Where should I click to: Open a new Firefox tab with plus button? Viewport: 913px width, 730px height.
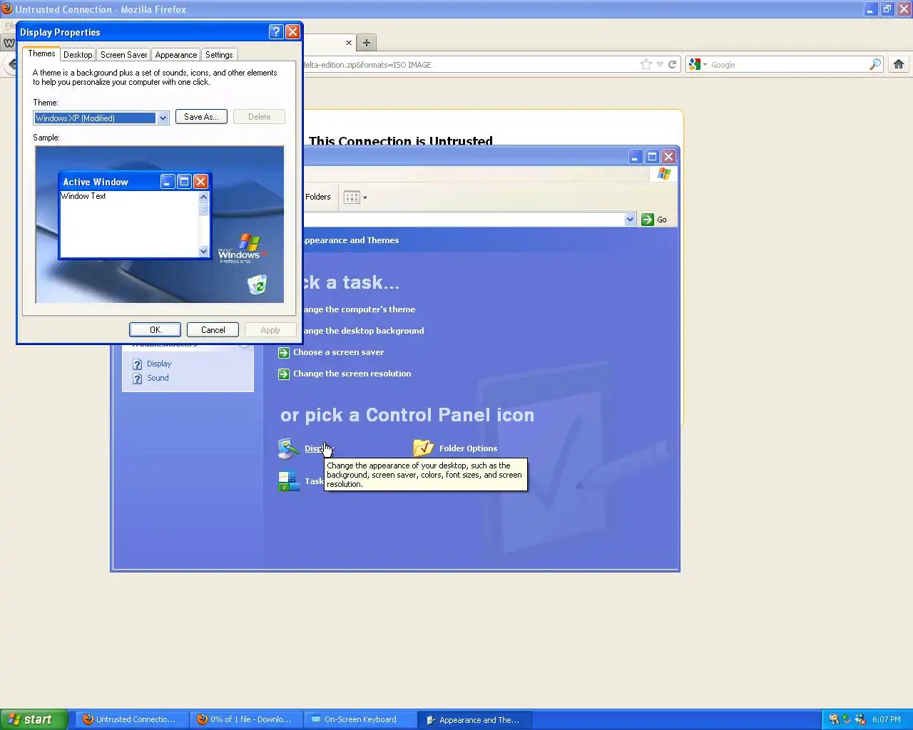tap(367, 43)
